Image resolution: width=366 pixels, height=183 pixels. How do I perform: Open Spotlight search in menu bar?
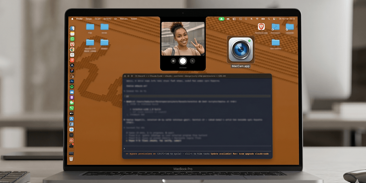269,19
